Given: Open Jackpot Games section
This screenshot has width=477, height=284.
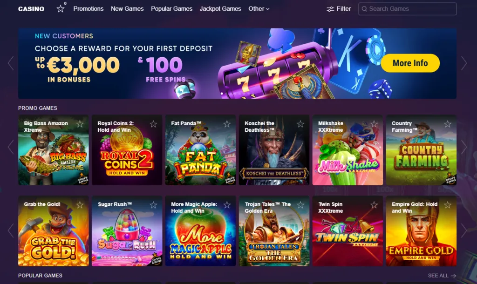Looking at the screenshot, I should coord(220,9).
